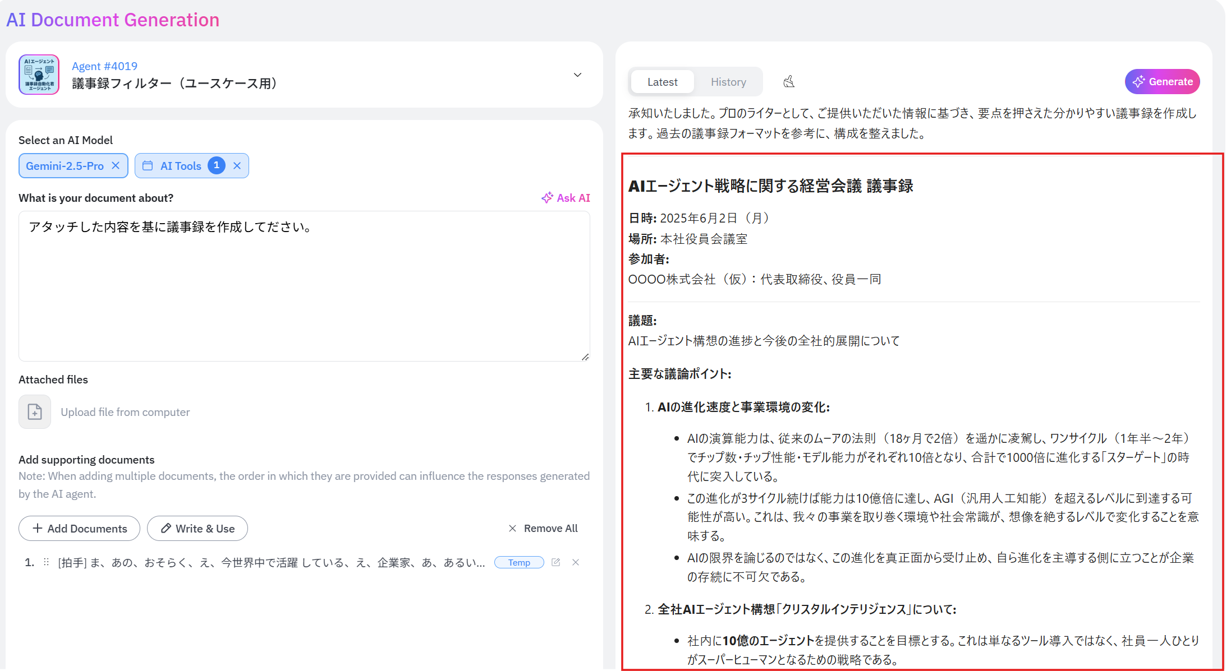Select the Latest tab
The width and height of the screenshot is (1231, 671).
[x=662, y=82]
